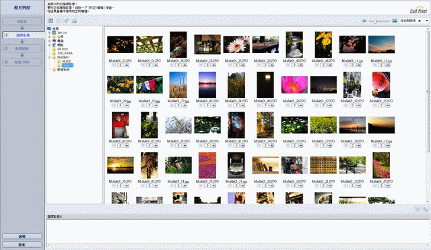Viewport: 431px width, 250px height.
Task: Open the sort order dropdown
Action: coord(427,21)
